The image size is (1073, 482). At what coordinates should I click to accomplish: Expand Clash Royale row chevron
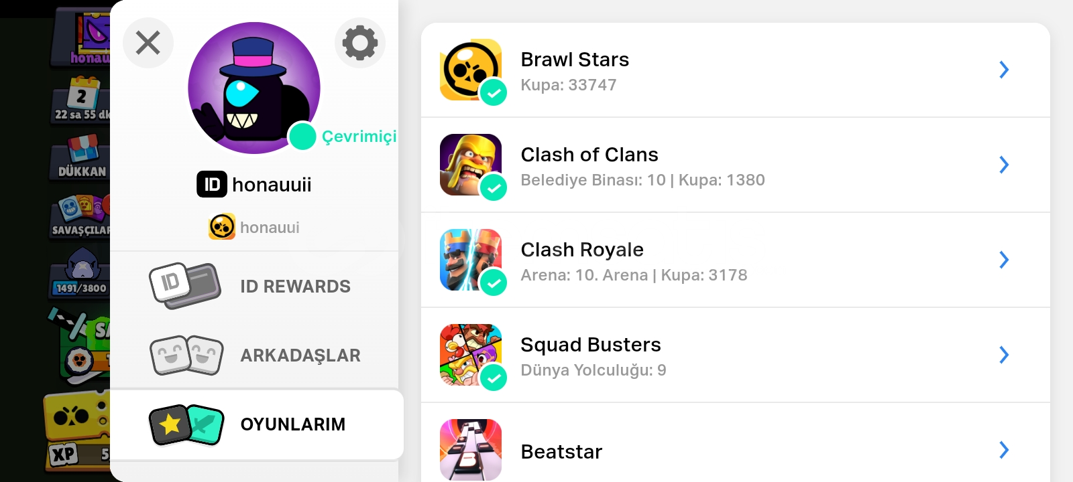(1004, 260)
